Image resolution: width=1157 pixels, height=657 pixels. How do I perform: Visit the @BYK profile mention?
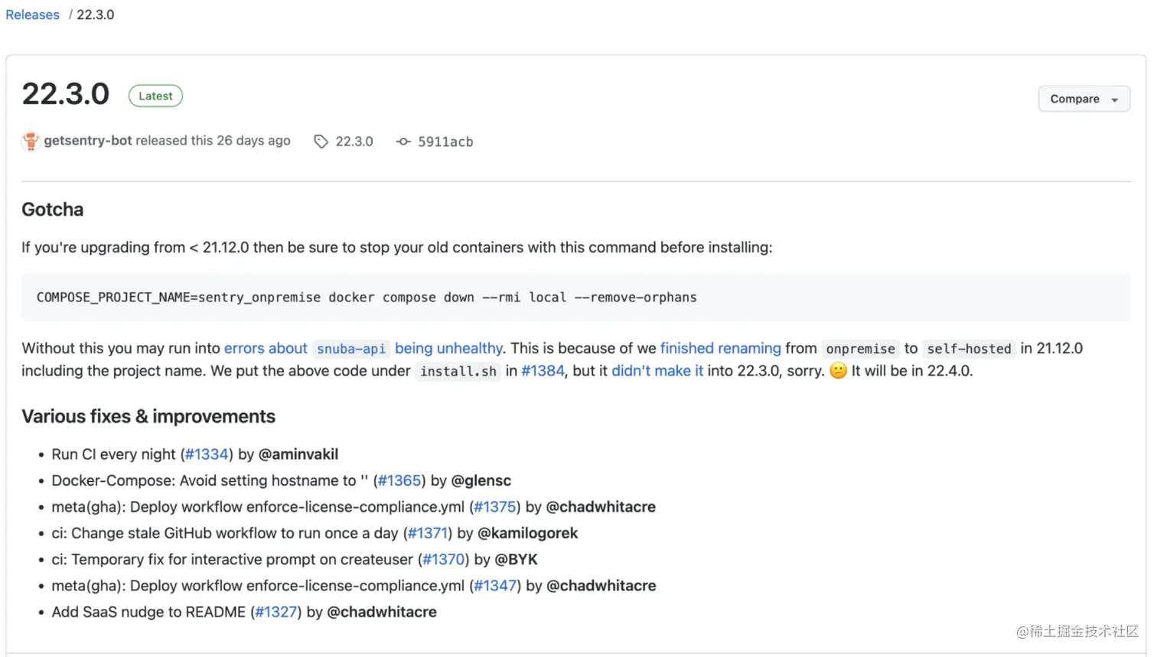pos(517,559)
